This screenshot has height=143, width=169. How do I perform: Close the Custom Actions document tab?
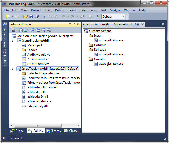pos(143,24)
